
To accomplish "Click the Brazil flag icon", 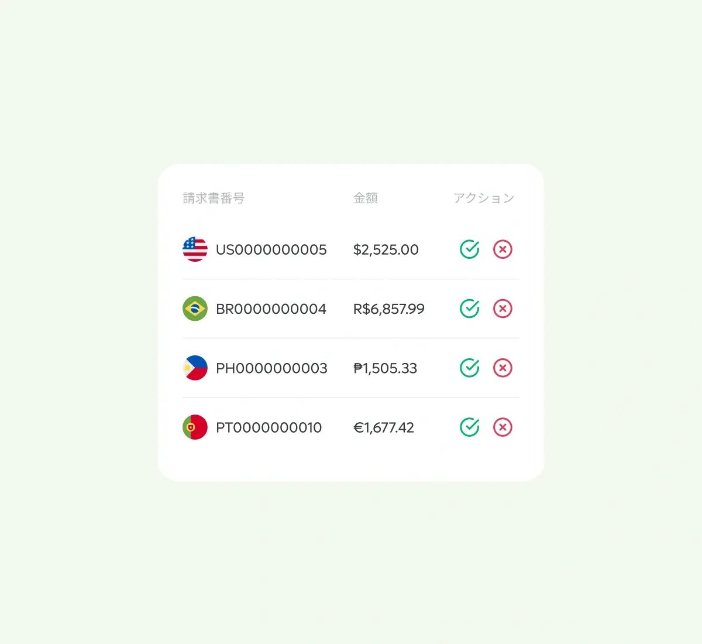I will (x=195, y=309).
